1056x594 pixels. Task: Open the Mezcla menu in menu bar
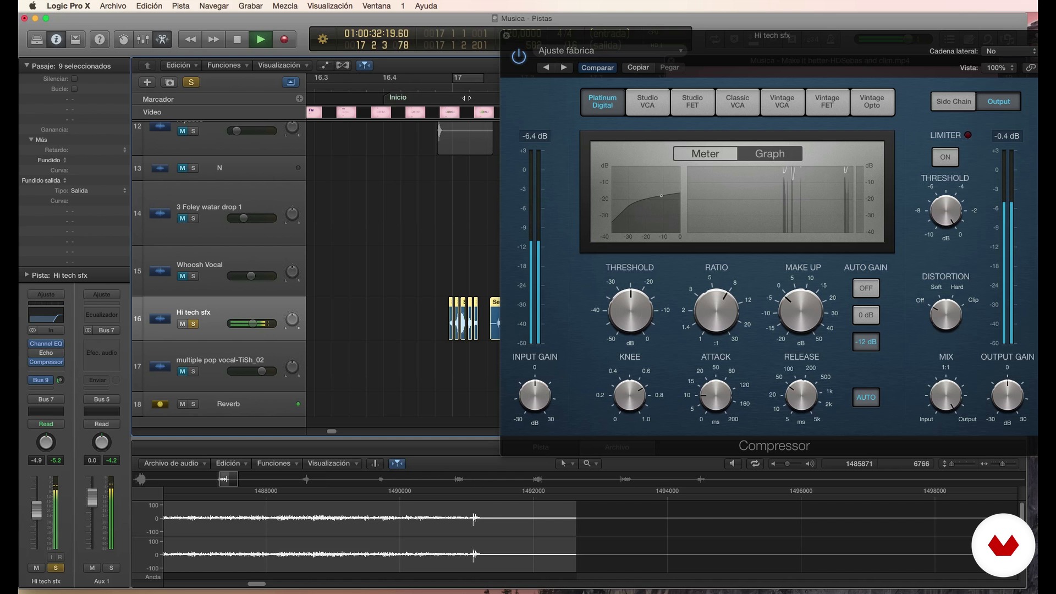285,6
